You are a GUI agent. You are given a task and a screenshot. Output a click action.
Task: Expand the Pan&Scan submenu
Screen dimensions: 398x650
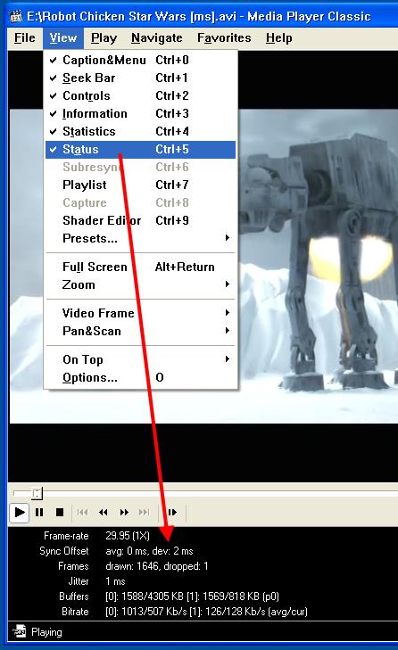pos(140,331)
